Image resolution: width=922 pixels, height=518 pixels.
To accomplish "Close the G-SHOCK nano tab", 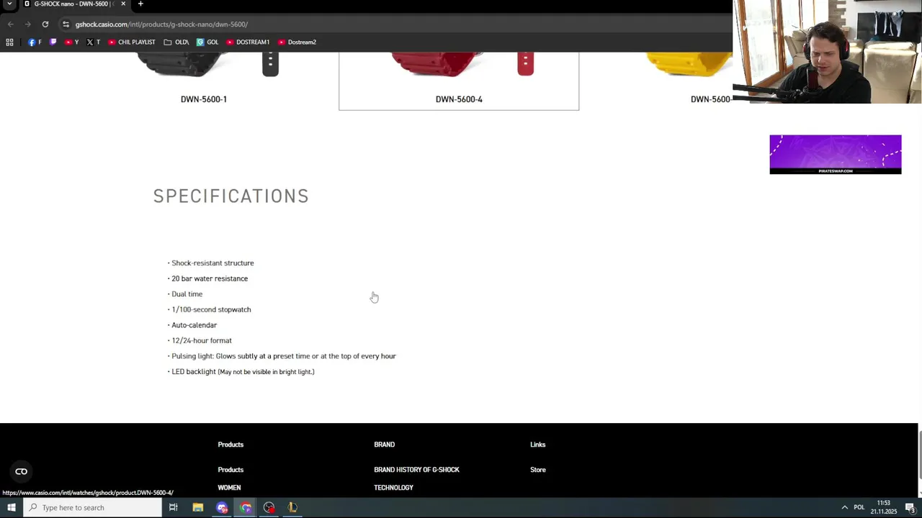I will (x=123, y=4).
